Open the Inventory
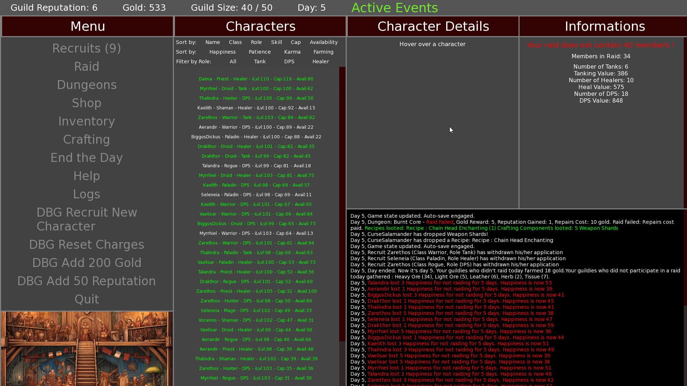Screen dimensions: 687x386 pos(87,121)
